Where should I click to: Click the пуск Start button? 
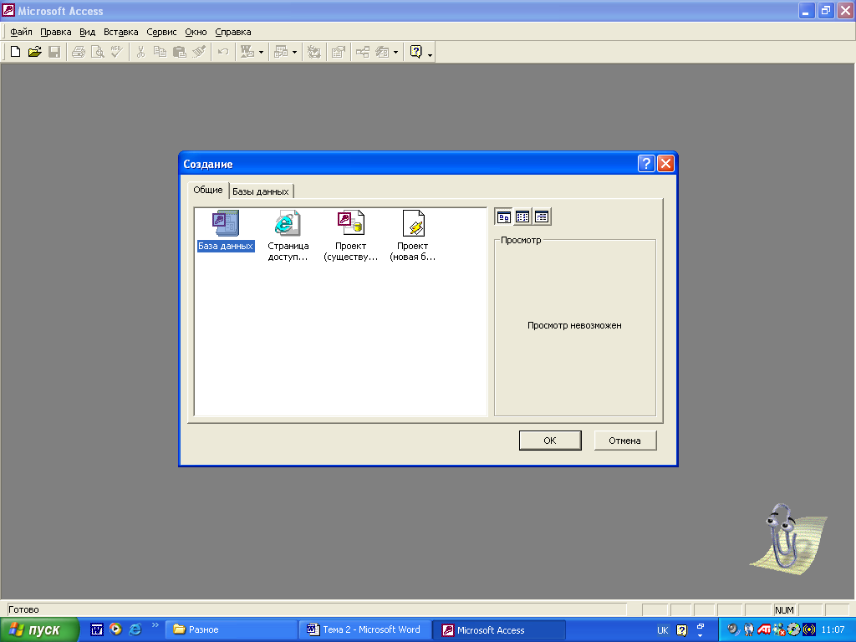pos(39,630)
